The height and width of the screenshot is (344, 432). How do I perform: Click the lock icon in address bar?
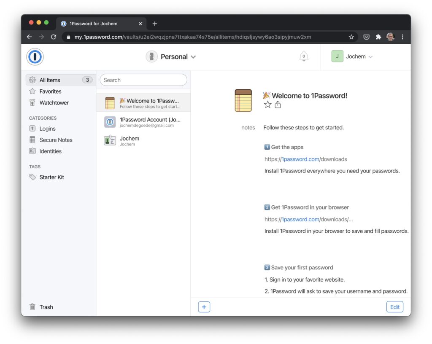[68, 37]
